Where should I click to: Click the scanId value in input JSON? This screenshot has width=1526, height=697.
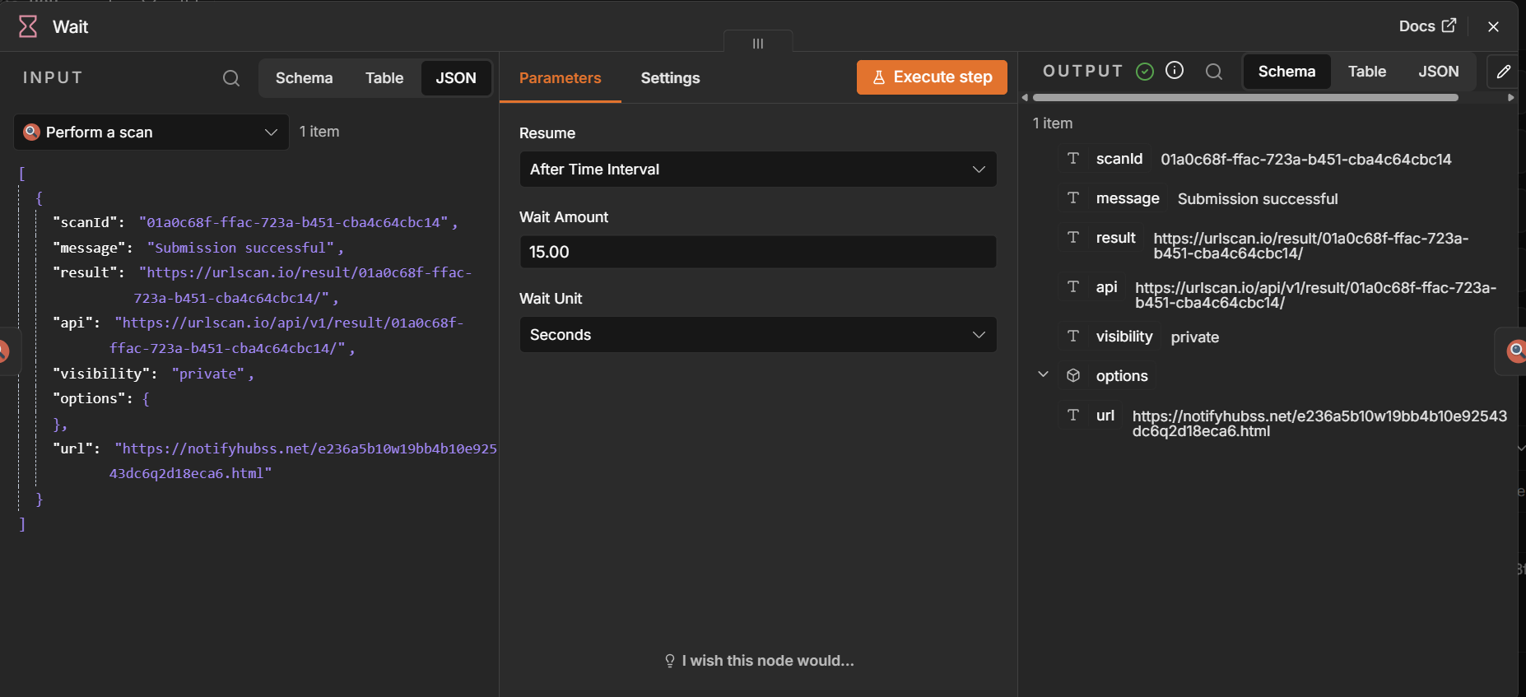click(x=294, y=222)
